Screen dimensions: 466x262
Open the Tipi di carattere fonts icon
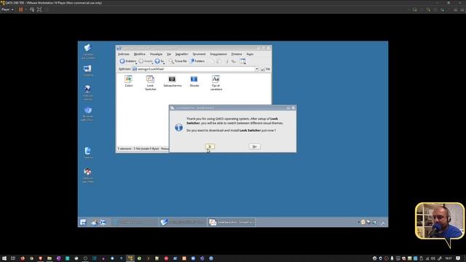(x=216, y=83)
